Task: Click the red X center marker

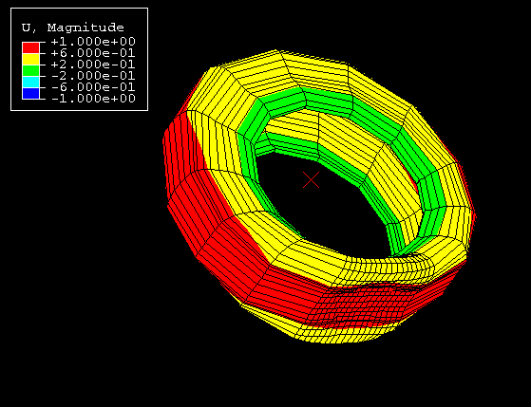Action: 311,179
